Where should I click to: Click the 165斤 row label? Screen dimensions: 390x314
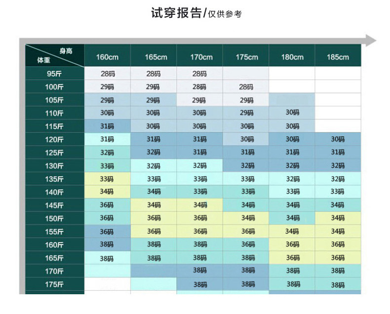click(x=55, y=258)
